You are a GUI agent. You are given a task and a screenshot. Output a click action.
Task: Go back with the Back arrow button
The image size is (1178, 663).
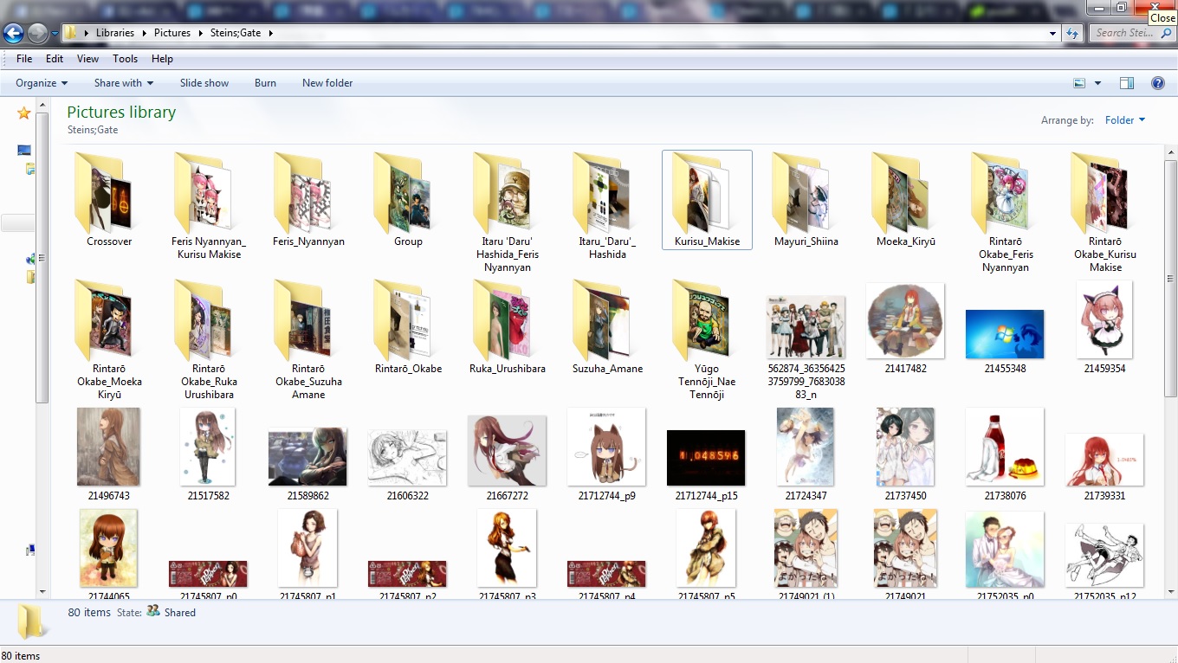click(14, 33)
